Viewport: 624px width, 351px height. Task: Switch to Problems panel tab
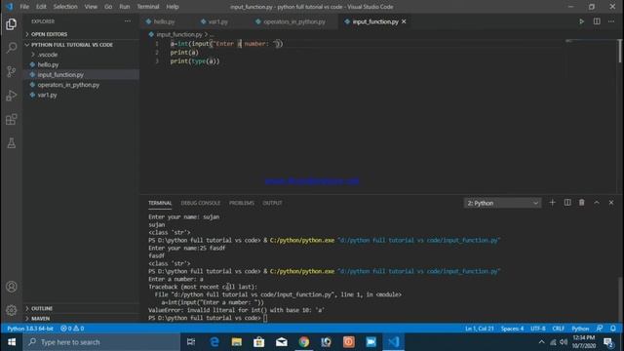tap(241, 203)
